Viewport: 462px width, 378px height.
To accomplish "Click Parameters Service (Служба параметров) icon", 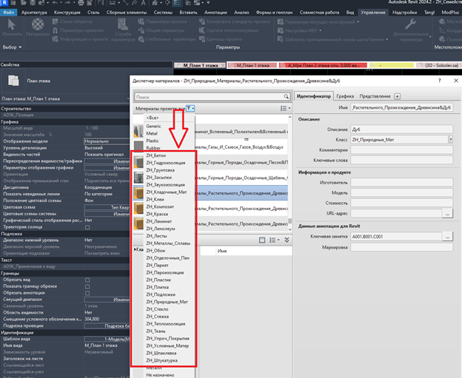I will (x=122, y=24).
